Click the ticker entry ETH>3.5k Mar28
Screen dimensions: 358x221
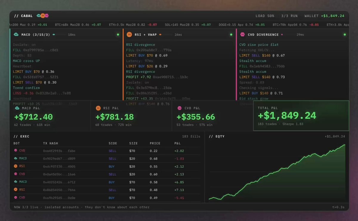point(133,25)
